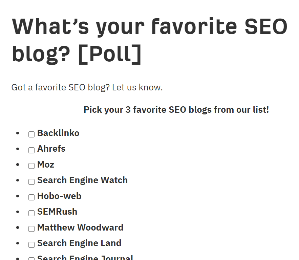Image resolution: width=299 pixels, height=260 pixels.
Task: Tick the Search Engine Land checkbox
Action: pos(31,244)
